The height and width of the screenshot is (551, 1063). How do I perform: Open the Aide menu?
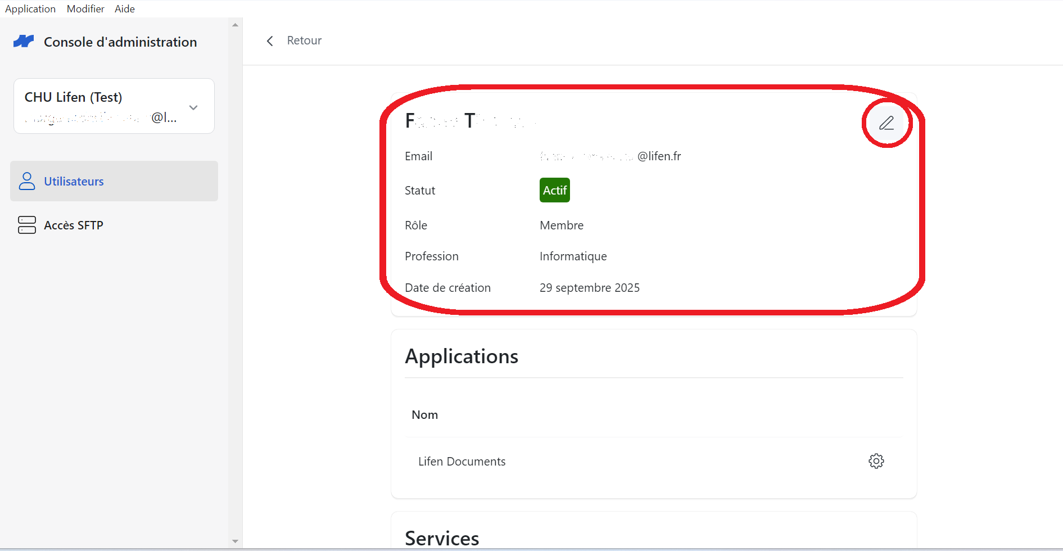[x=125, y=8]
